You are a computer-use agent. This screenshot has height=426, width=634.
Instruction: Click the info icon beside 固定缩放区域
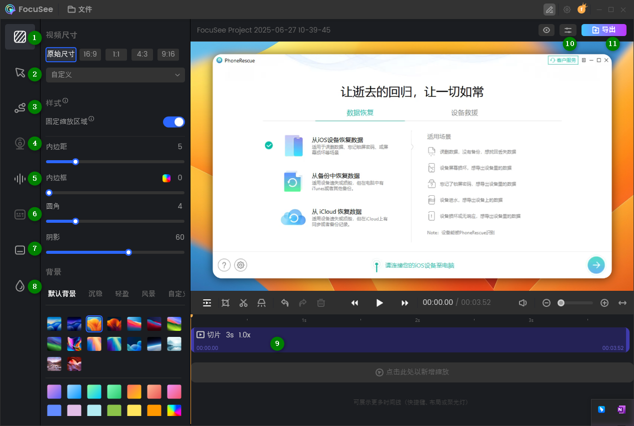[91, 119]
